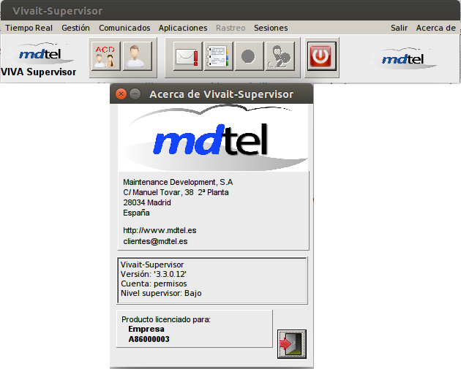Click the Salir menu item
The width and height of the screenshot is (461, 369).
click(x=399, y=28)
